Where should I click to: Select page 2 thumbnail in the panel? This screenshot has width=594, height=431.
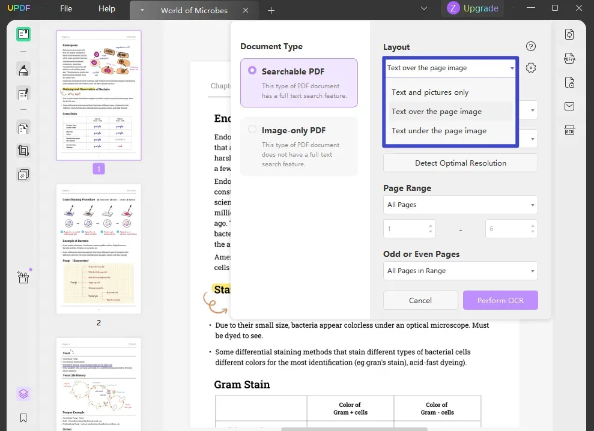coord(98,249)
